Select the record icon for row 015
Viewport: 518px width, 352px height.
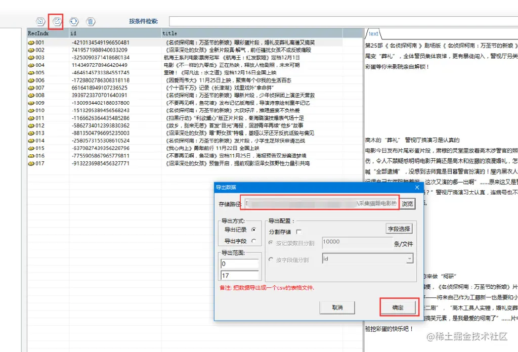[x=31, y=148]
